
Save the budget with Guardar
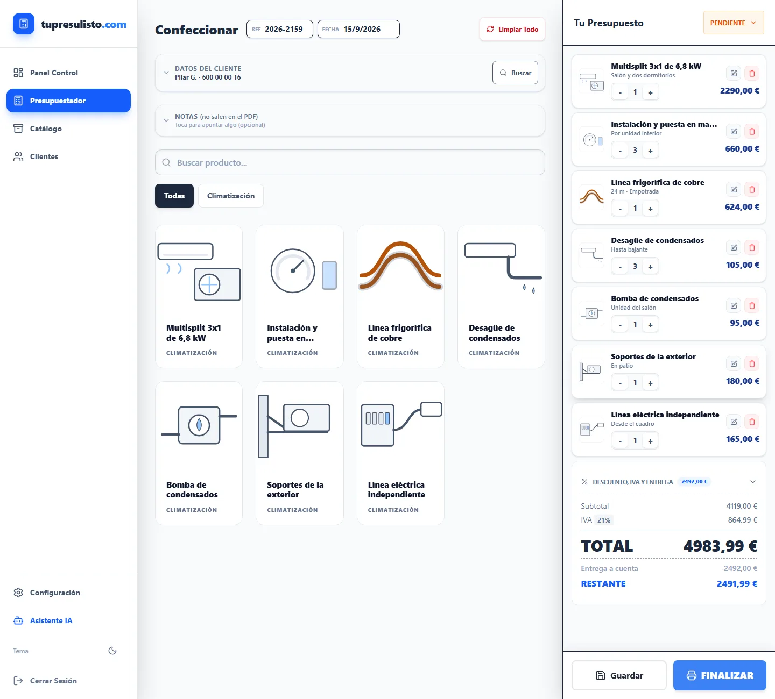coord(619,675)
